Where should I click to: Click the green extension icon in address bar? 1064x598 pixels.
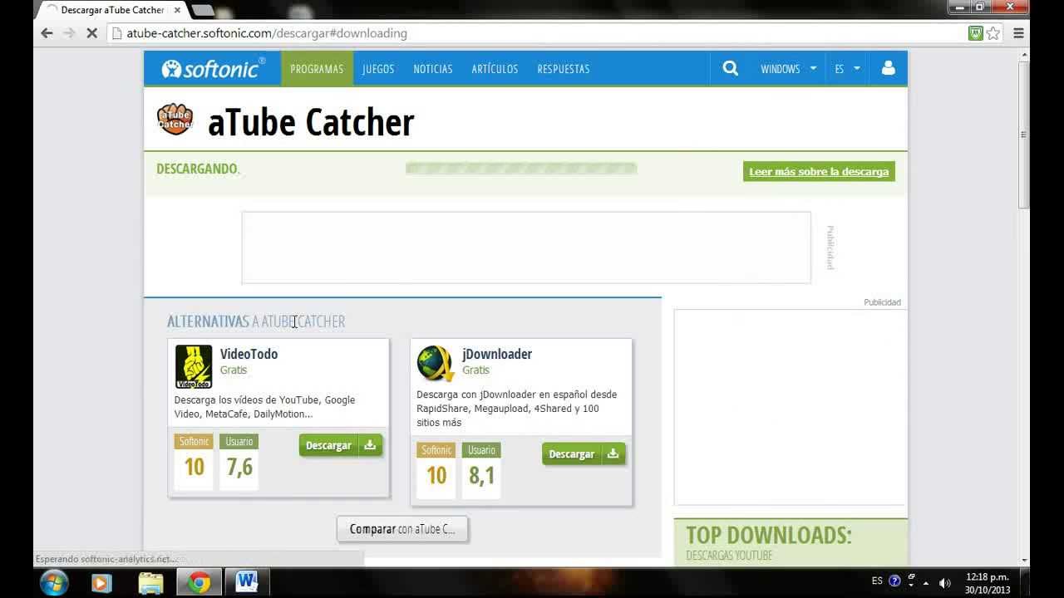tap(976, 33)
